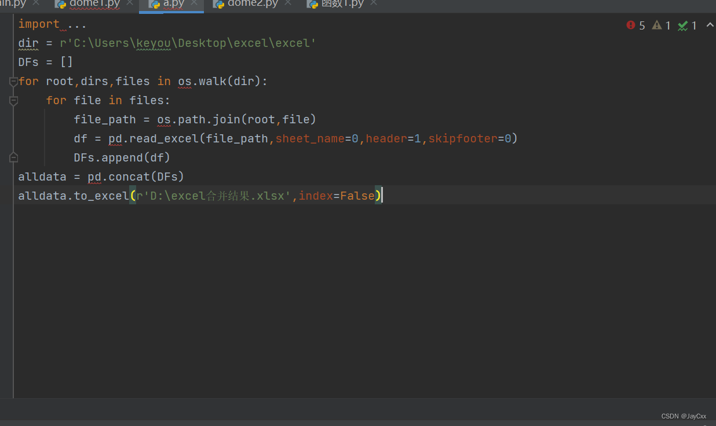Click the CSDN @JayCxx watermark link

pos(684,416)
